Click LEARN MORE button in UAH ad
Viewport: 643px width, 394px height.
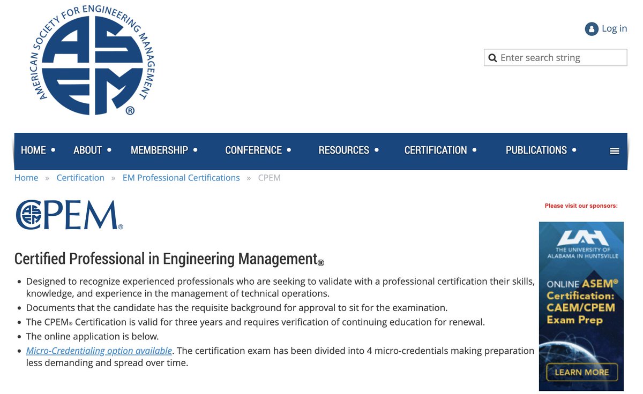(581, 372)
